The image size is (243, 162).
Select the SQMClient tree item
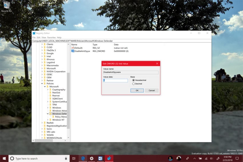(57, 99)
